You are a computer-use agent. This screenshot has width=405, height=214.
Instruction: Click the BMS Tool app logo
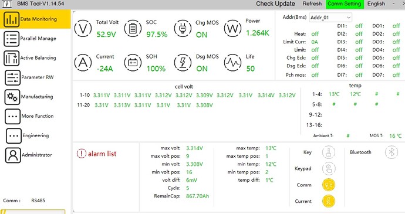tap(6, 4)
